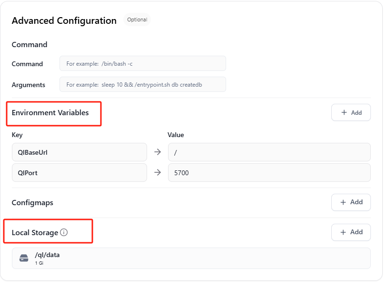387x288 pixels.
Task: Open the /ql/data storage entry
Action: pos(190,258)
